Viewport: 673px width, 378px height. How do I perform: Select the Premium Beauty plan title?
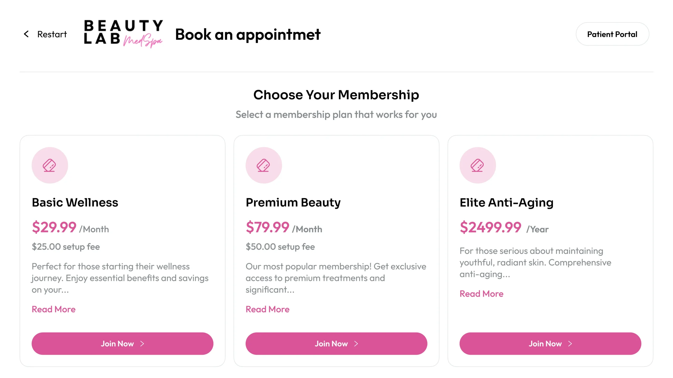tap(293, 202)
